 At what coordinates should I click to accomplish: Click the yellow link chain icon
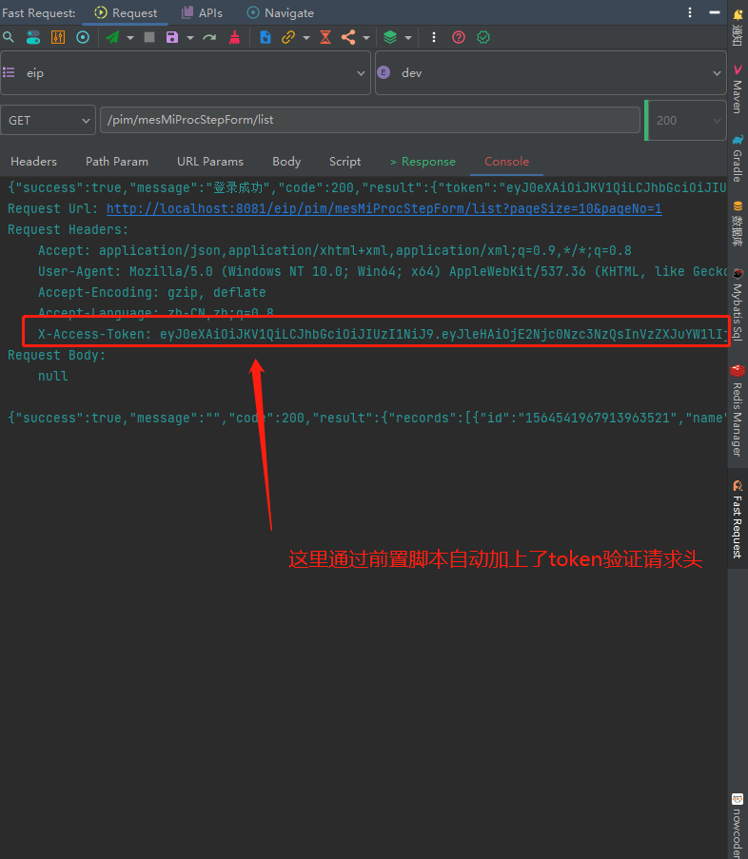point(288,37)
